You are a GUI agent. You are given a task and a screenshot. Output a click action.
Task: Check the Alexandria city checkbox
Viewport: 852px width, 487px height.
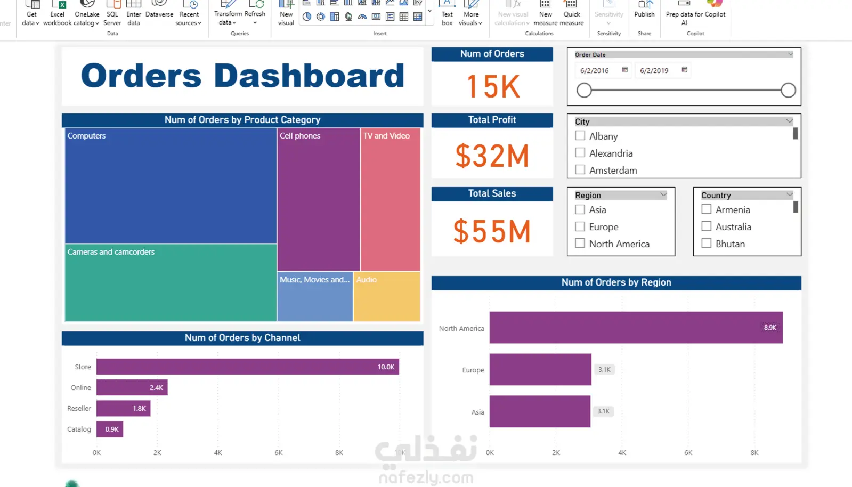580,153
